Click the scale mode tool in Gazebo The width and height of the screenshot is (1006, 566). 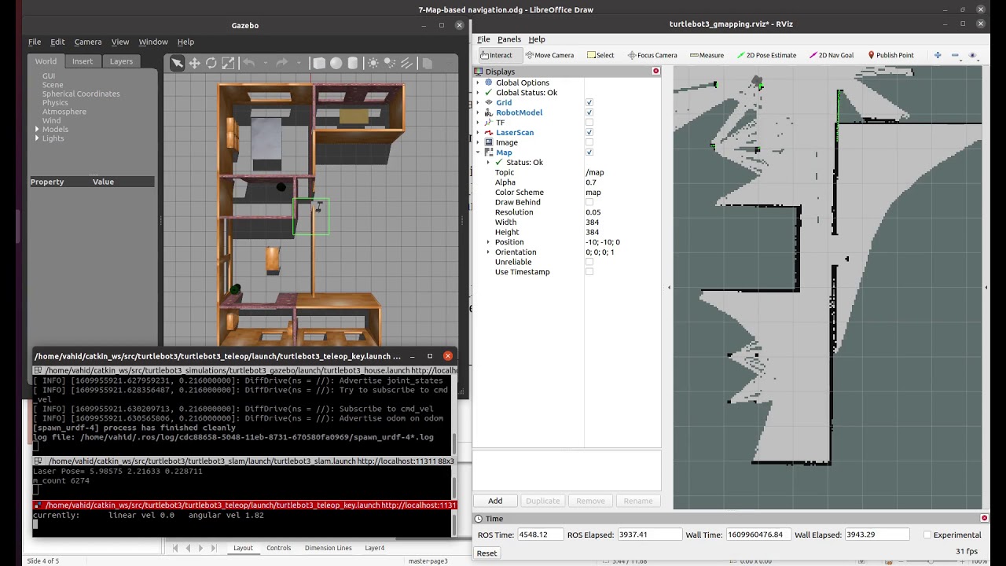228,63
